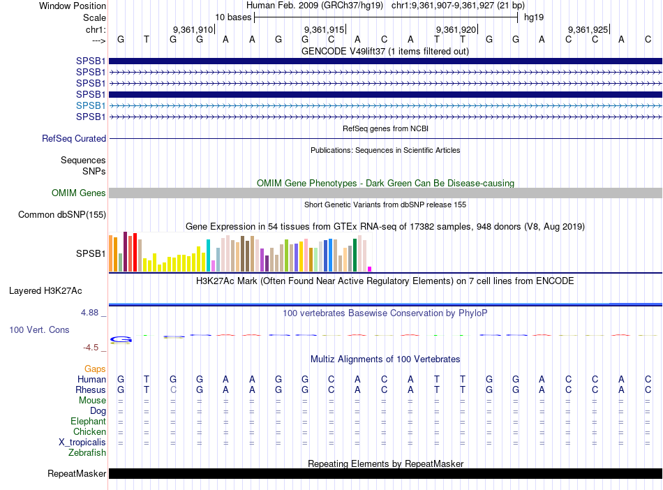
Task: Click the Common dbSNP(155) label
Action: point(62,214)
